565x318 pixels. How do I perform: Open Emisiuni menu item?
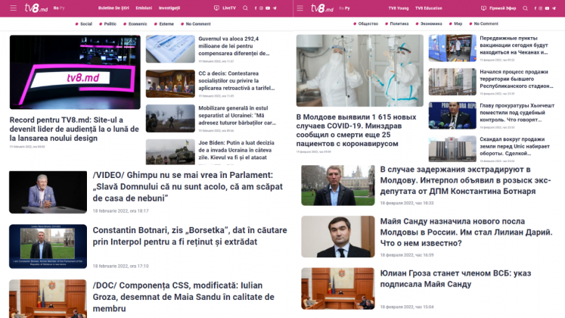(144, 8)
